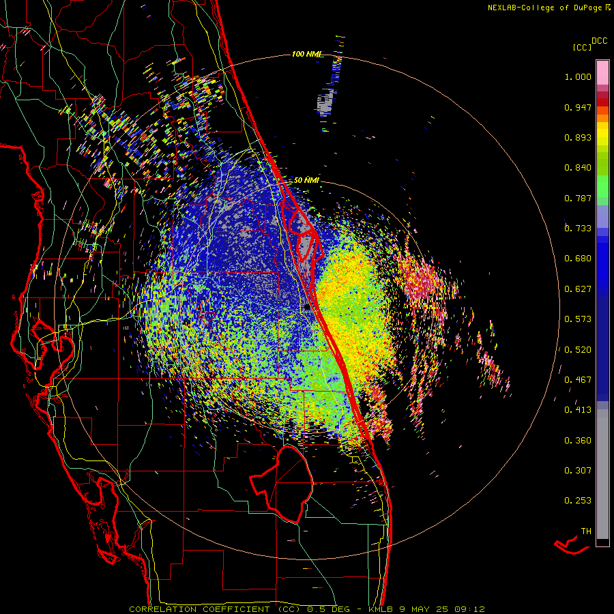Screen dimensions: 614x614
Task: Click the 0.733 color scale value
Action: pyautogui.click(x=578, y=229)
